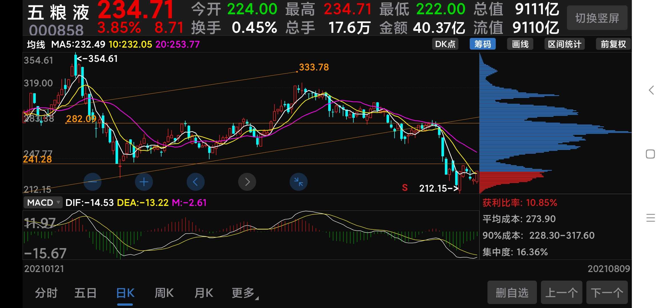The width and height of the screenshot is (669, 308).
Task: Tap the 总手 17.6万 volume
Action: [x=328, y=28]
